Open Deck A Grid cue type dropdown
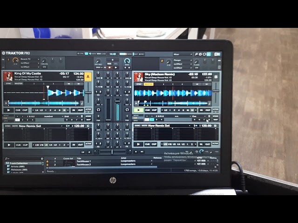Image resolution: width=298 pixels, height=223 pixels. click(x=71, y=116)
